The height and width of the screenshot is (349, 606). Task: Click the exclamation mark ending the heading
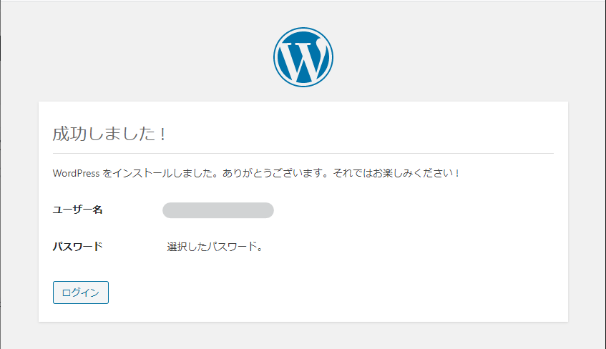click(x=162, y=134)
